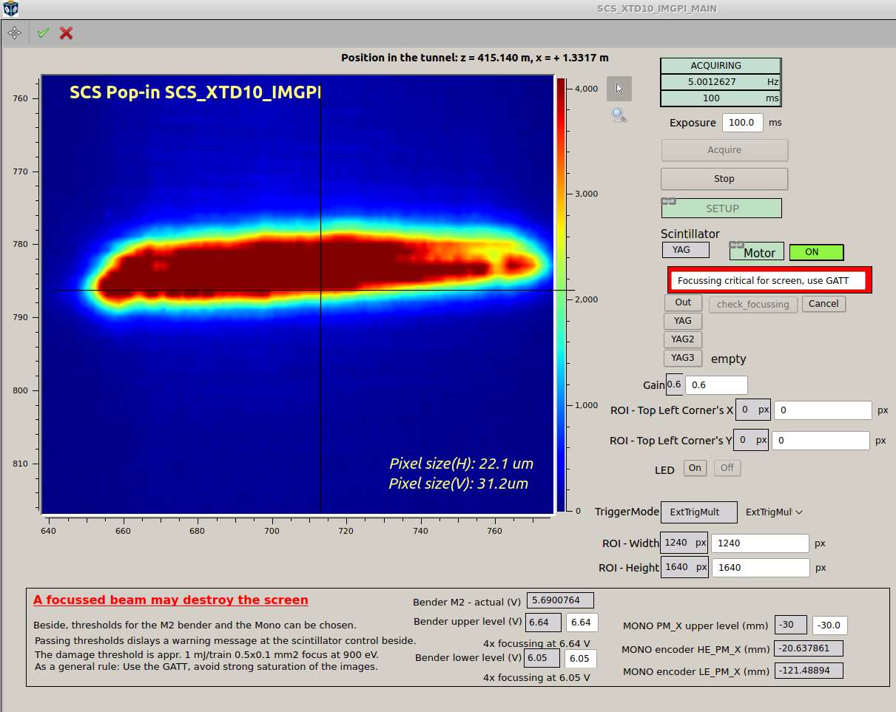
Task: Click the 100 ms exposure readout
Action: click(720, 98)
